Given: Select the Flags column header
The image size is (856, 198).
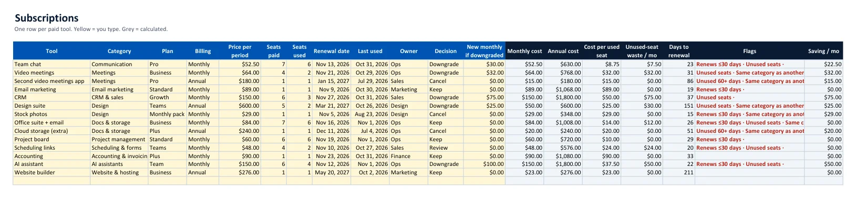Looking at the screenshot, I should [750, 51].
